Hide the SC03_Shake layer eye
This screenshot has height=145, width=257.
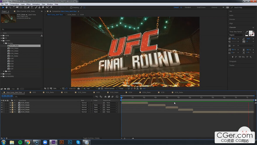click(2, 107)
